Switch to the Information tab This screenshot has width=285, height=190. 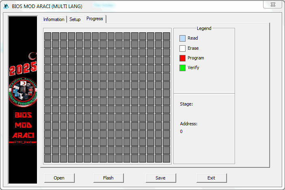pyautogui.click(x=54, y=19)
